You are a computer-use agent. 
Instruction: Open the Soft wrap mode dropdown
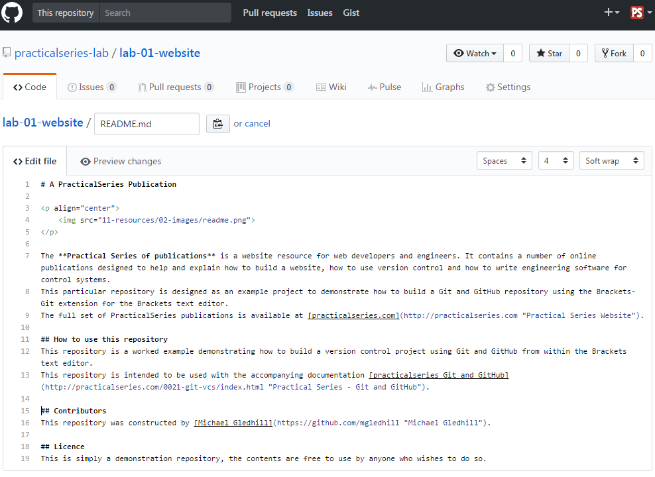coord(611,161)
